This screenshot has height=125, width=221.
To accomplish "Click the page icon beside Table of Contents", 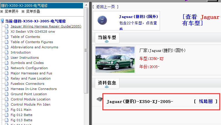I will coord(7,37).
